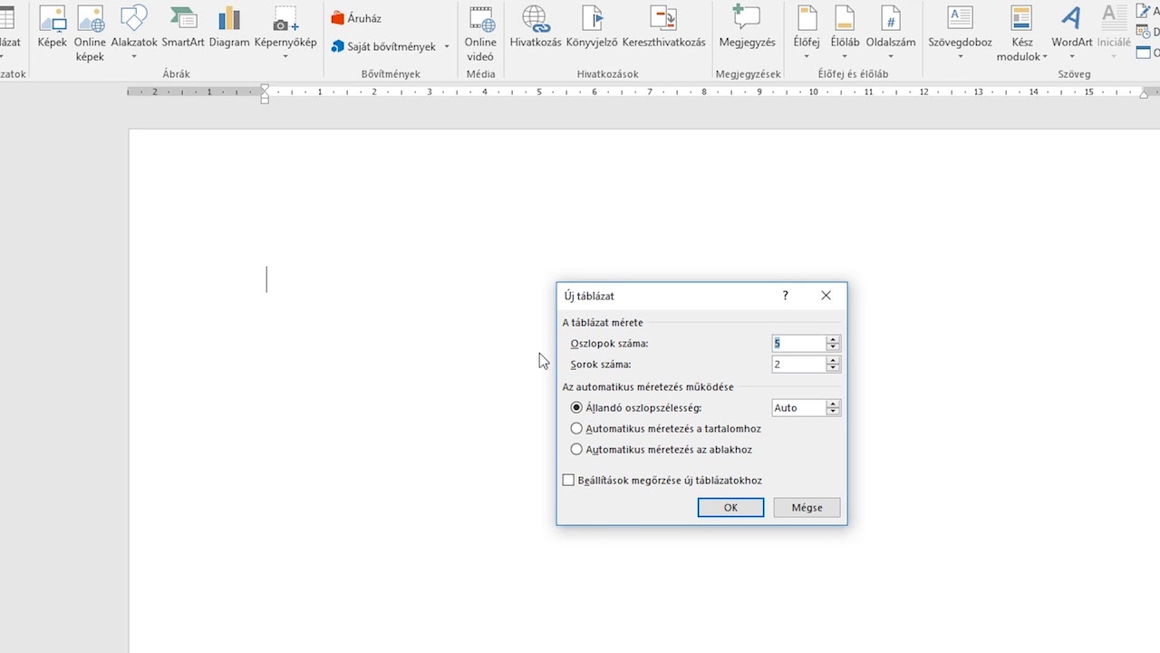
Task: Expand the WordArt dropdown arrow
Action: (x=1072, y=57)
